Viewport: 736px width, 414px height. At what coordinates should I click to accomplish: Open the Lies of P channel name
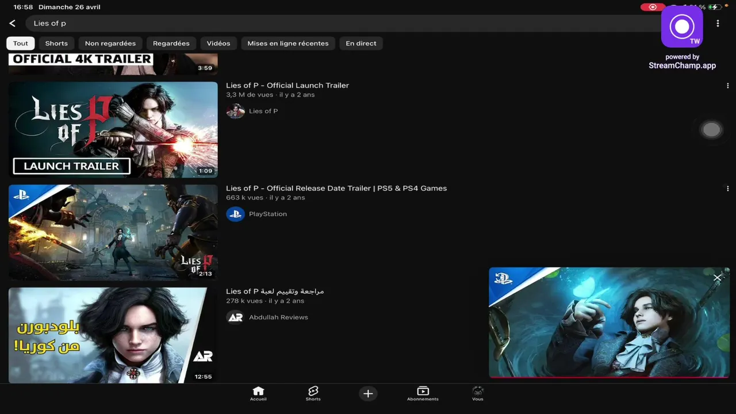point(263,111)
